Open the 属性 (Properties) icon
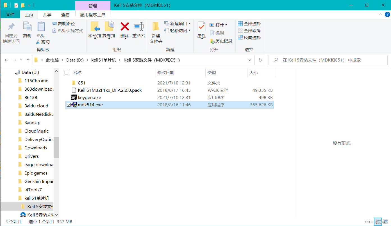This screenshot has height=226, width=391. [x=201, y=30]
